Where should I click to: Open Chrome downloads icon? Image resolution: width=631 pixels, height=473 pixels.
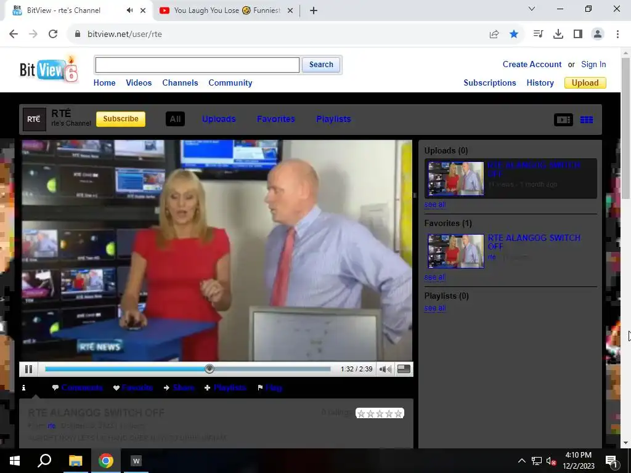pos(558,34)
